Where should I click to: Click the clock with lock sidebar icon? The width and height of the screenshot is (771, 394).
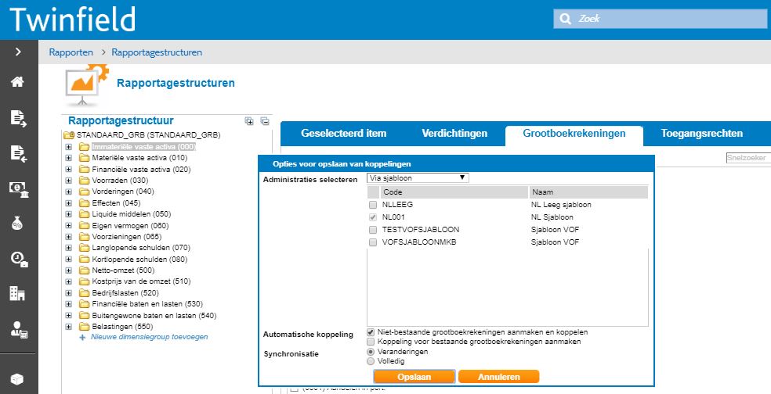point(17,258)
